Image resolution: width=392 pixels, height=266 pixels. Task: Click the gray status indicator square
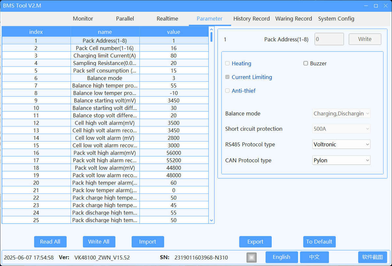pyautogui.click(x=251, y=258)
